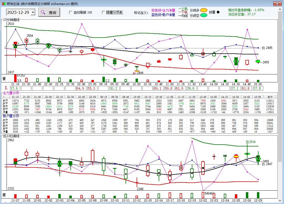Click the 2504 candlestick in 15-minute chart
Image resolution: width=284 pixels, height=204 pixels.
tap(27, 40)
